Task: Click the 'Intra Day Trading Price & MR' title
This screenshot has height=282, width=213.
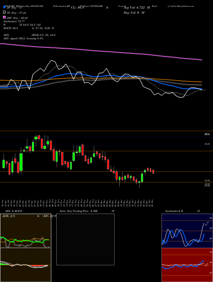Action: 78,211
